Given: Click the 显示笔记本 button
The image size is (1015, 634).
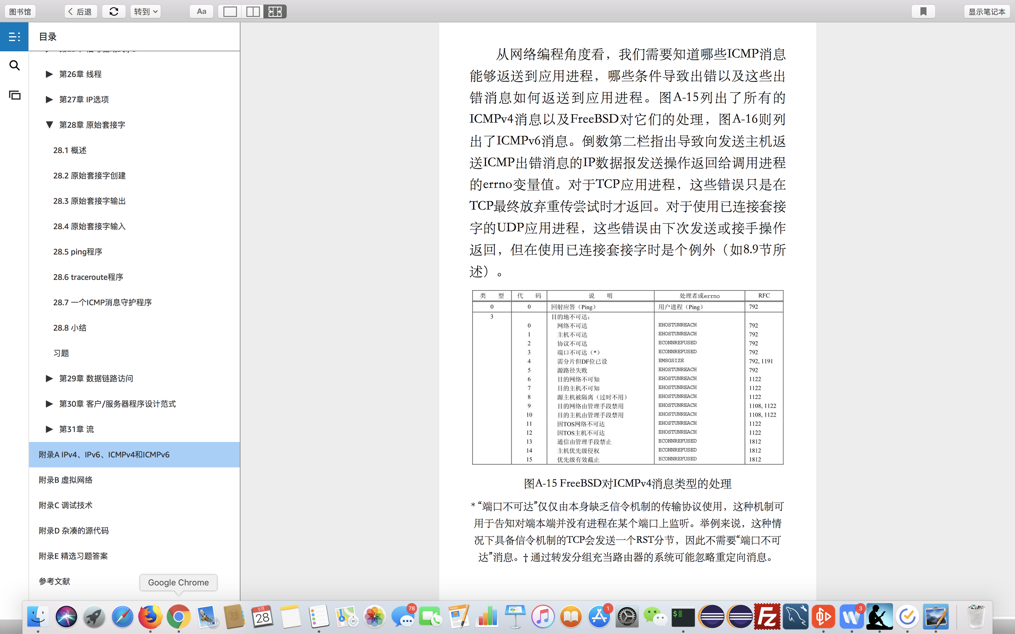Looking at the screenshot, I should point(986,11).
